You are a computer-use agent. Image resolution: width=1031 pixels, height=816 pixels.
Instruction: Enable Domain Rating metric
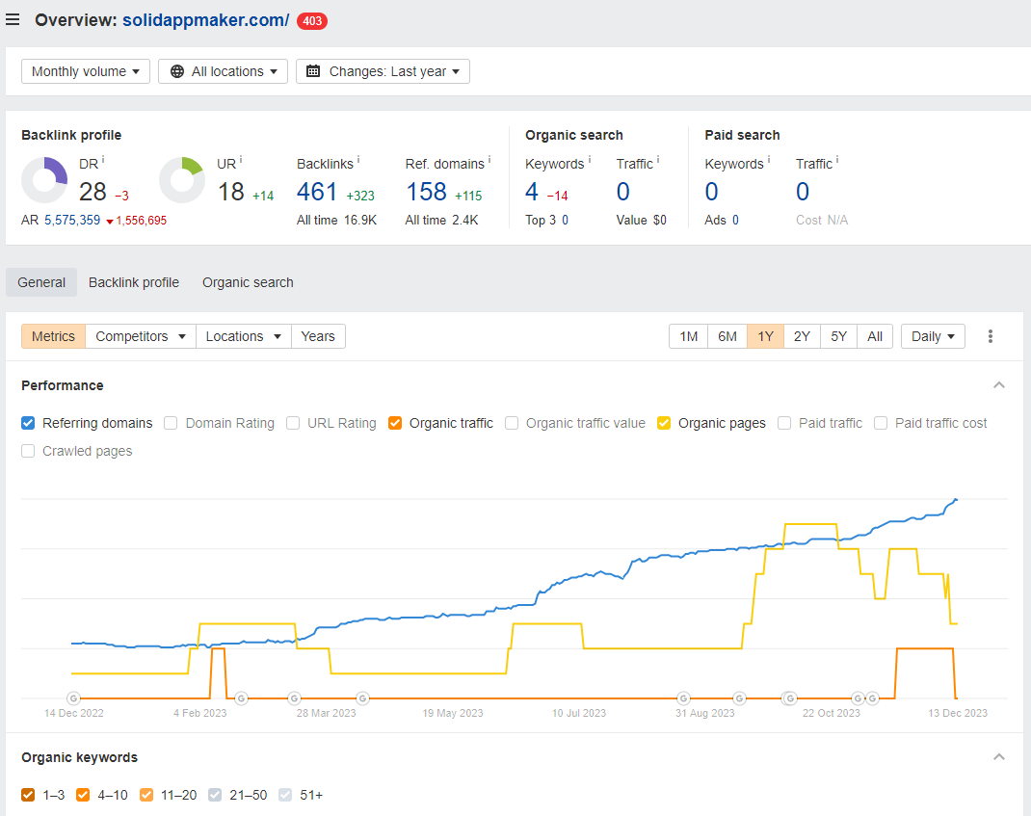pos(171,423)
